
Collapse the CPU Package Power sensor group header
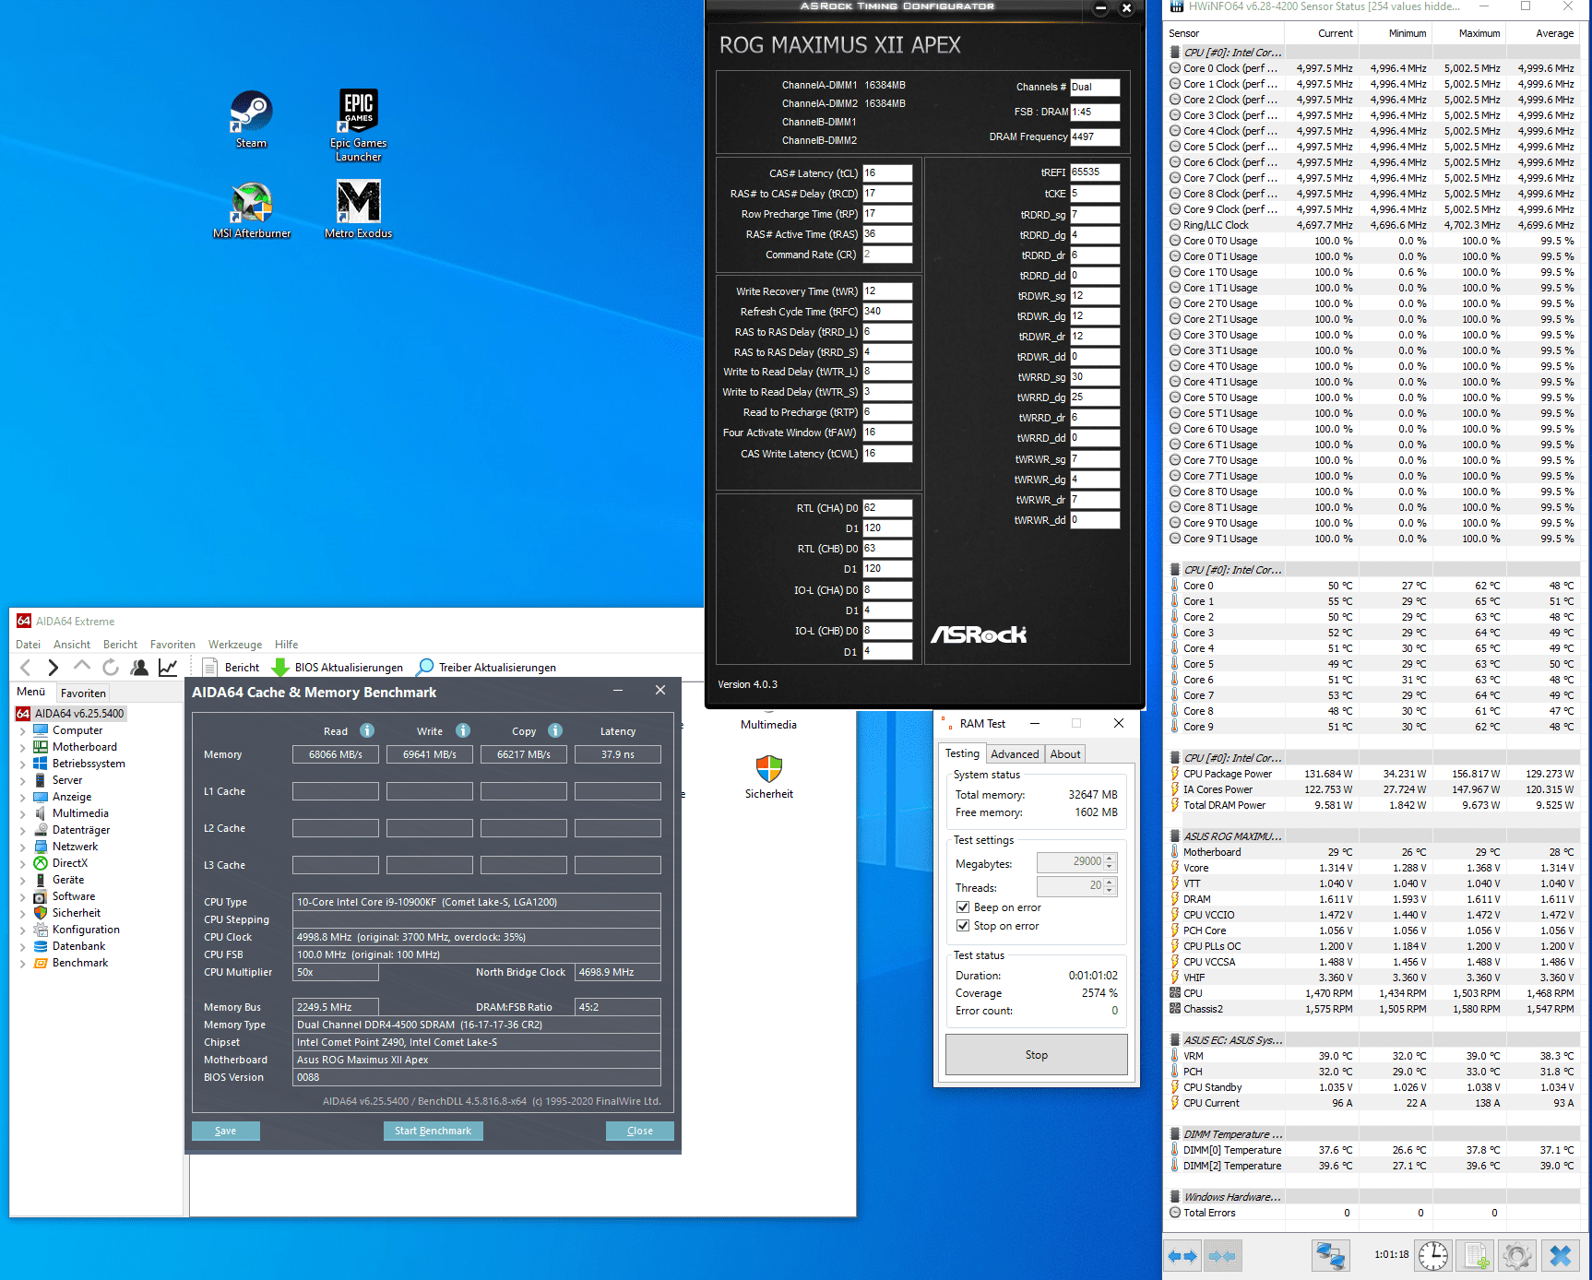(1233, 758)
